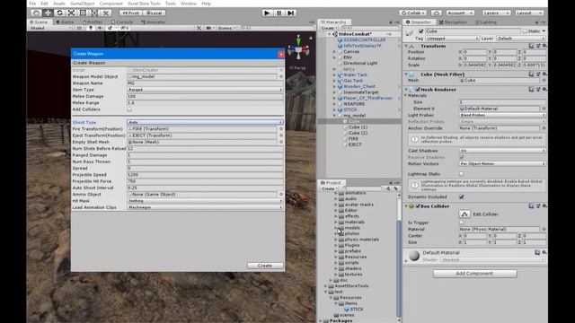
Task: Toggle scene lighting lightbulb icon
Action: (x=91, y=28)
